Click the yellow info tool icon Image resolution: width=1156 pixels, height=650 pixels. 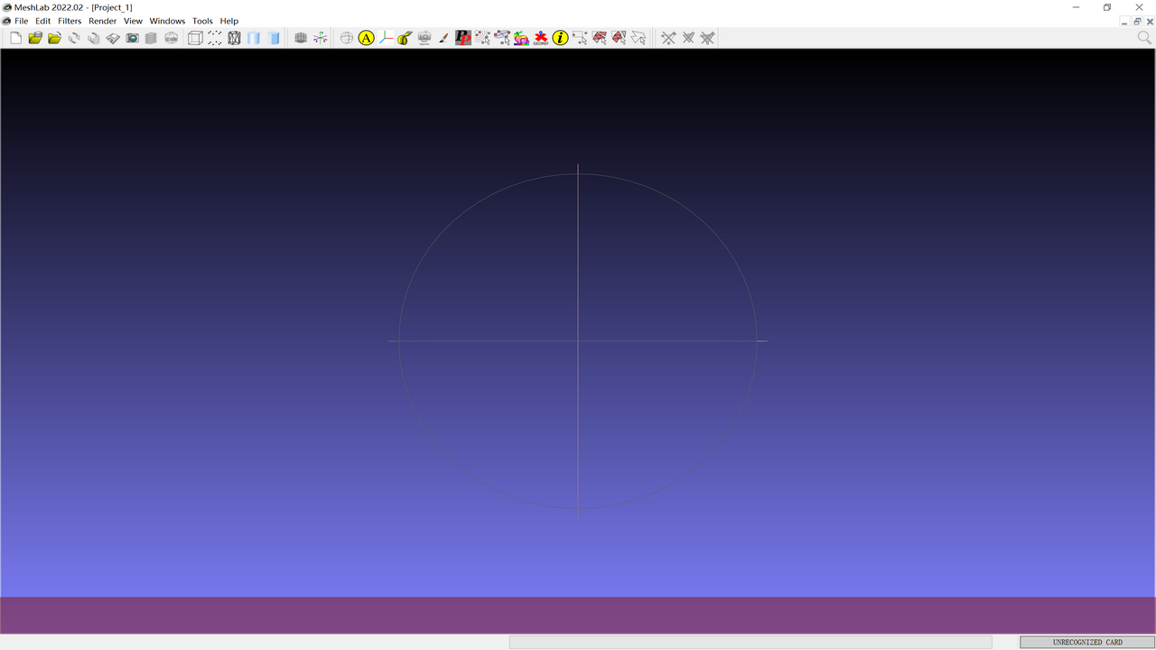click(x=561, y=38)
